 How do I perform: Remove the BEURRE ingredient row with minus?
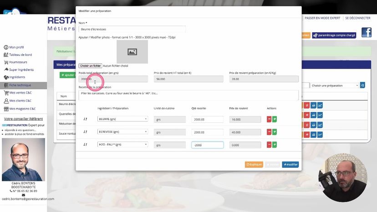point(269,119)
